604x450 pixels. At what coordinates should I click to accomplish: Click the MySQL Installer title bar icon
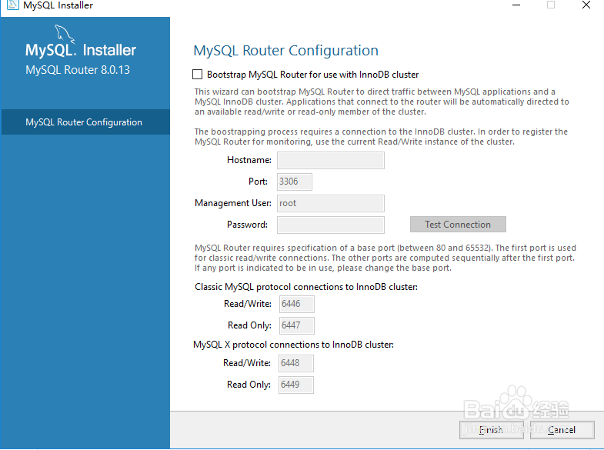click(13, 5)
